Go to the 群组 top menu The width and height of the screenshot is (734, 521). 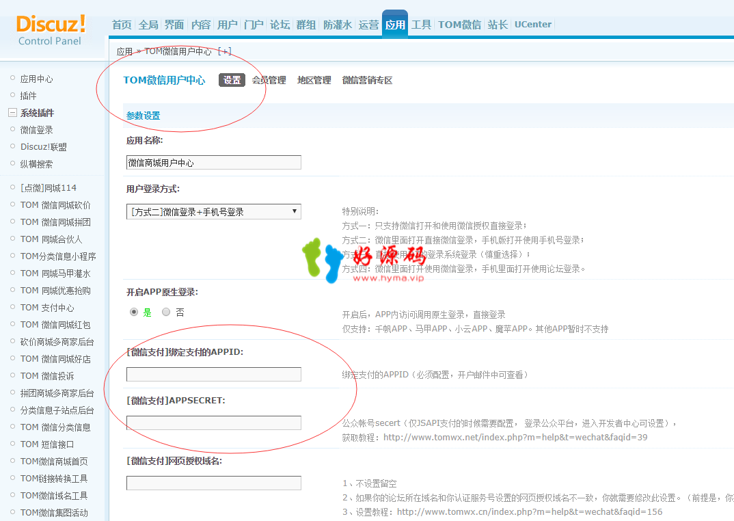(x=306, y=25)
